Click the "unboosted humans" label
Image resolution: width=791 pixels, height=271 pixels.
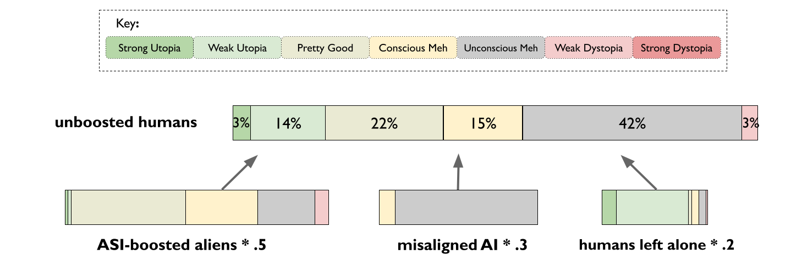(x=125, y=122)
